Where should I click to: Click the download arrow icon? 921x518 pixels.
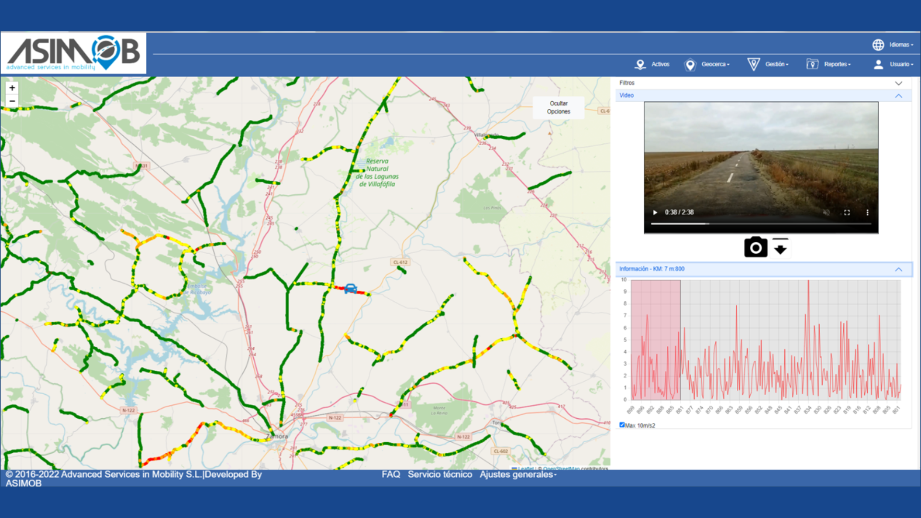[x=780, y=248]
